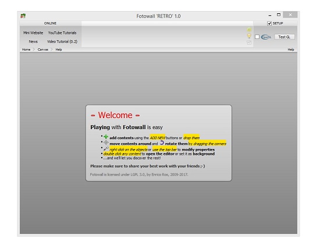
Task: Select Canvas in the breadcrumb bar
Action: point(43,49)
